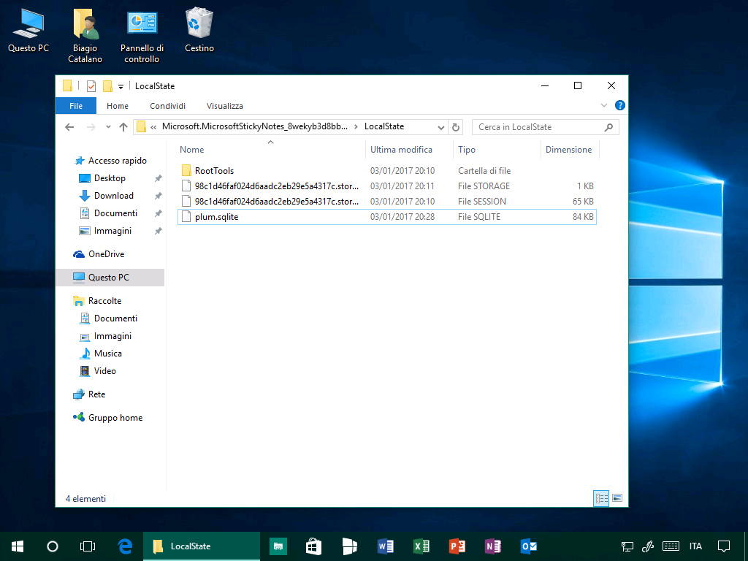Click the Back arrow in Explorer
This screenshot has height=561, width=748.
click(69, 127)
